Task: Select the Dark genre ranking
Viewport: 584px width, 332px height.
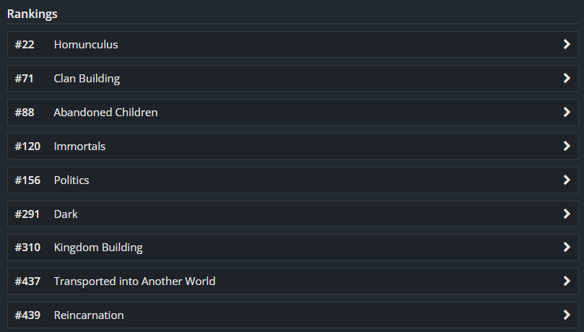Action: (x=66, y=214)
